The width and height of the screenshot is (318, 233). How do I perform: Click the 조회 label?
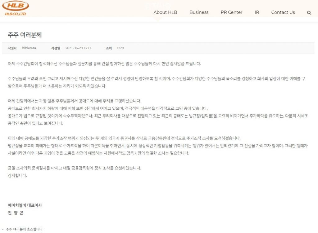108,48
